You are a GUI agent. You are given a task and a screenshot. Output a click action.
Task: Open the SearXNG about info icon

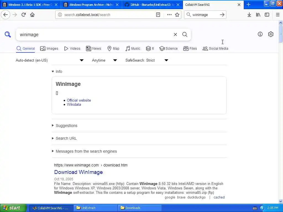tap(260, 34)
